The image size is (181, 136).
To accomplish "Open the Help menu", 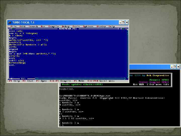I will point(112,26).
